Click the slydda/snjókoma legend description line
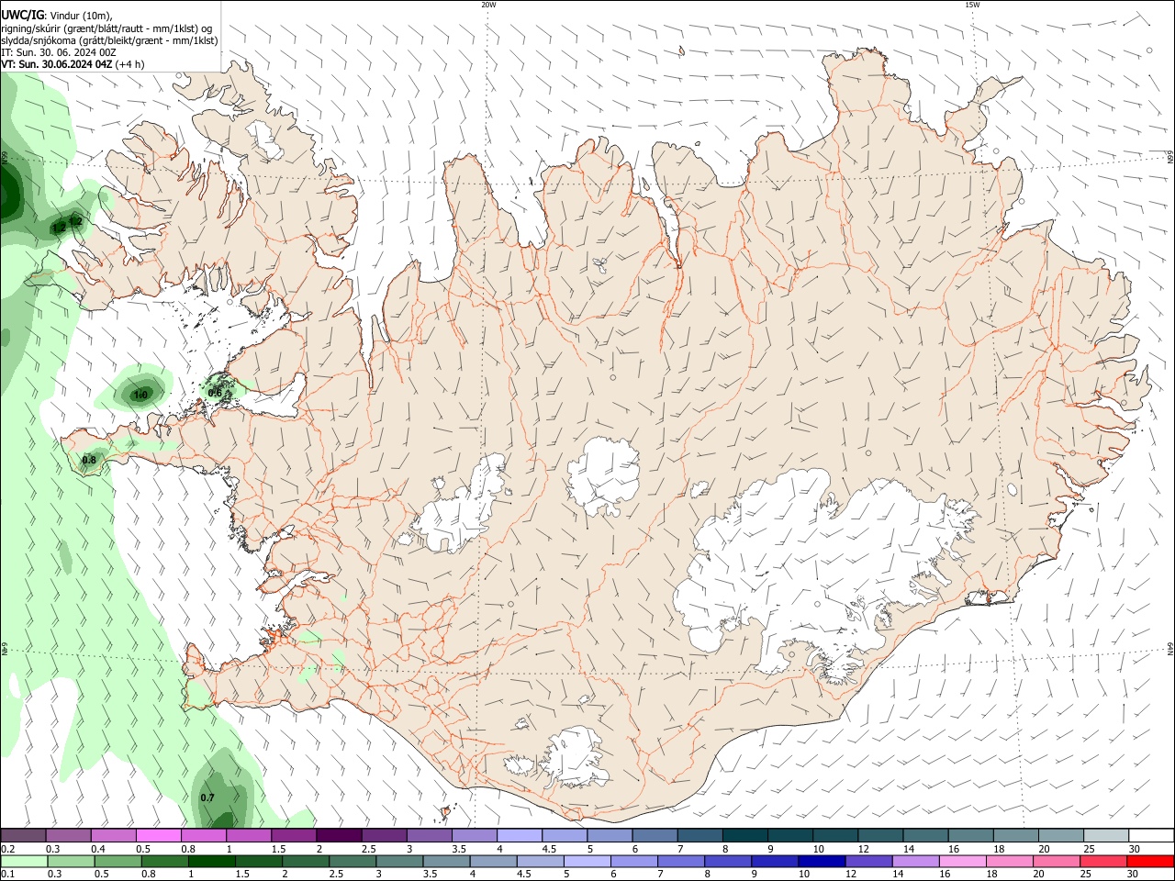The image size is (1175, 881). point(109,40)
